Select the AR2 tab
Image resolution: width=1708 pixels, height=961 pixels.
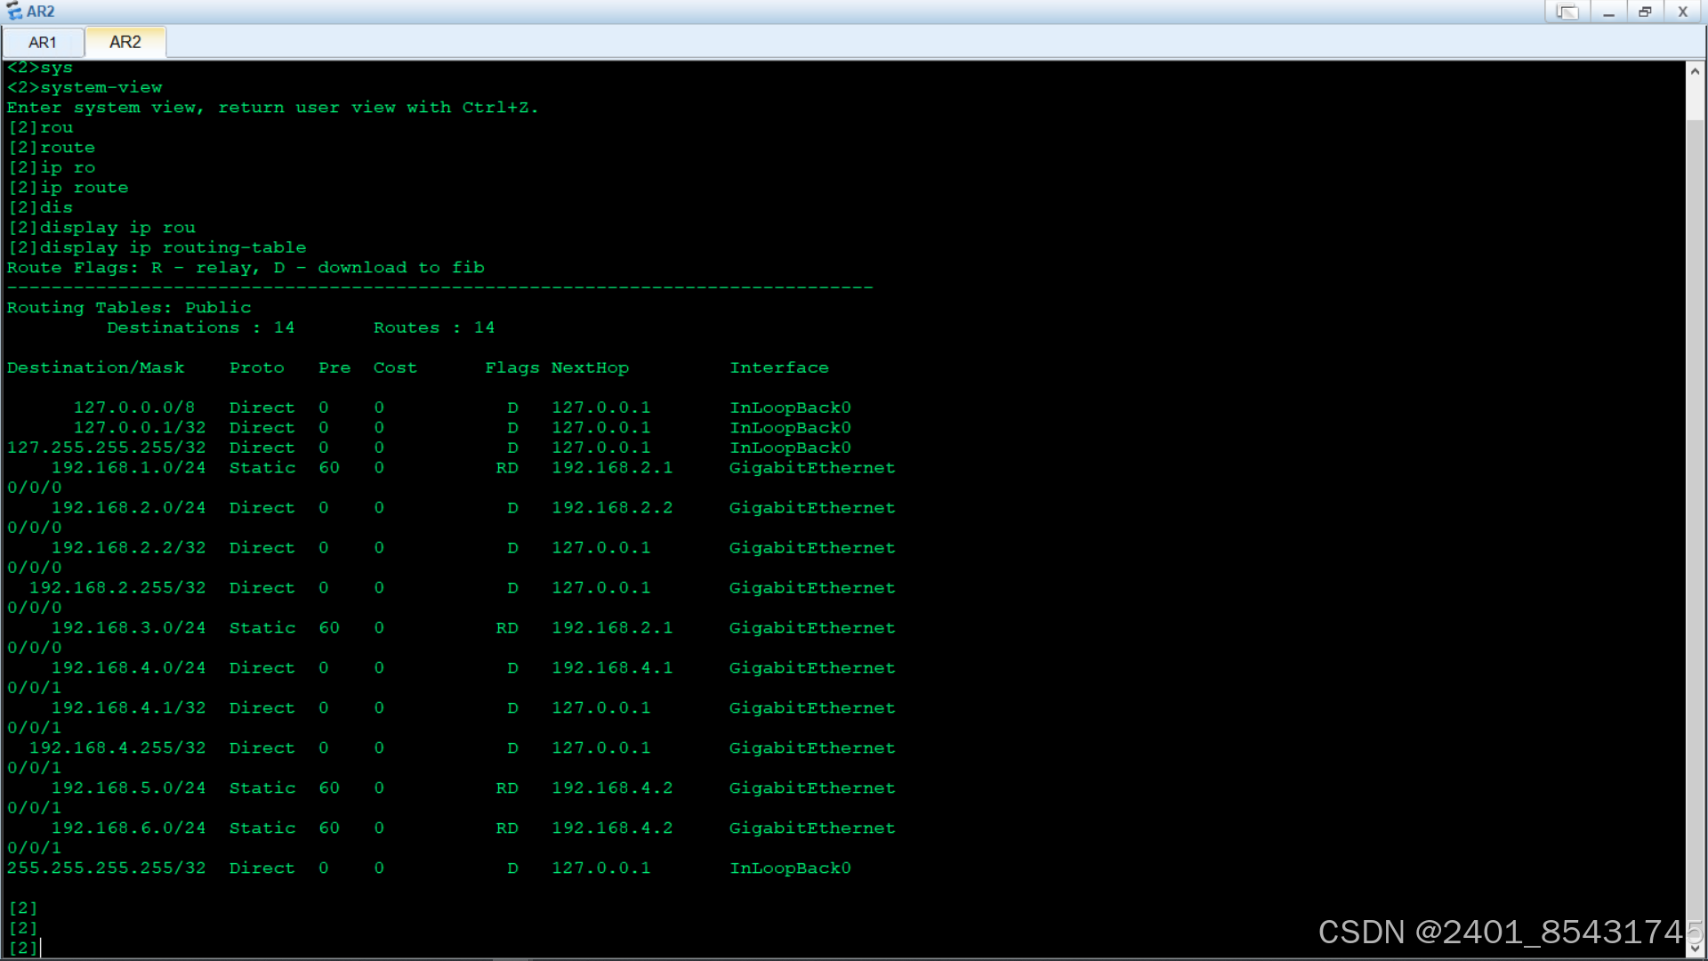point(125,42)
